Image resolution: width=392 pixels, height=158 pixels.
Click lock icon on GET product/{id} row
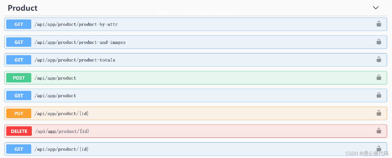(379, 149)
